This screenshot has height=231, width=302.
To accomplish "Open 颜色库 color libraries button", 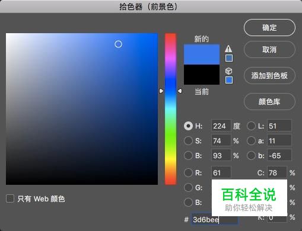I will pyautogui.click(x=269, y=102).
